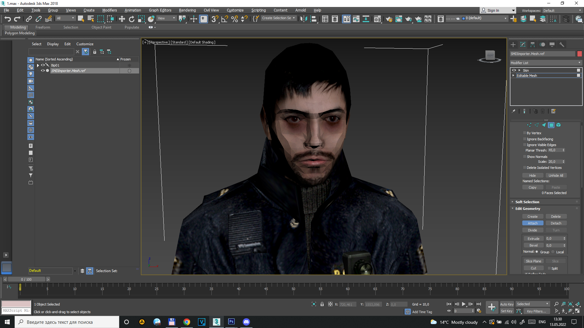Image resolution: width=584 pixels, height=328 pixels.
Task: Click the Auto Key button
Action: 507,304
